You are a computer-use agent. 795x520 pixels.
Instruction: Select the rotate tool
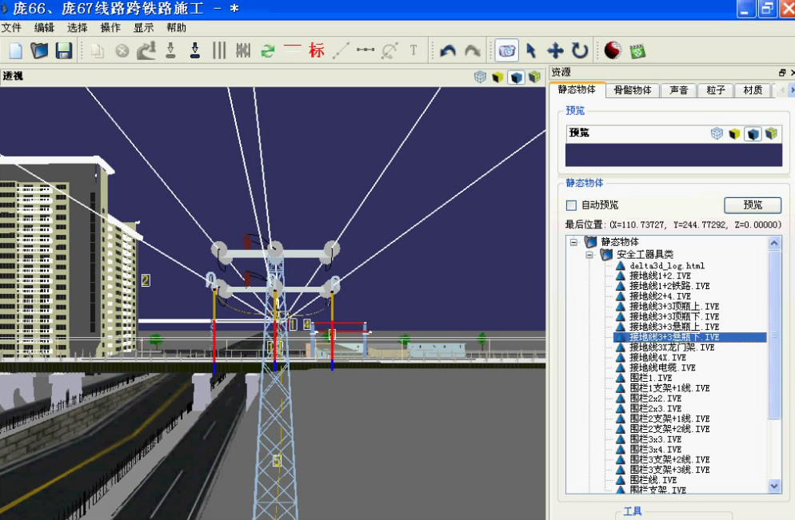tap(580, 50)
